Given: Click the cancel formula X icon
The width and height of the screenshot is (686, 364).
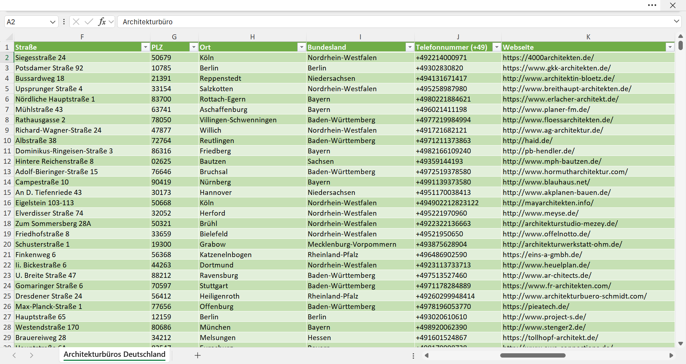Looking at the screenshot, I should point(76,22).
